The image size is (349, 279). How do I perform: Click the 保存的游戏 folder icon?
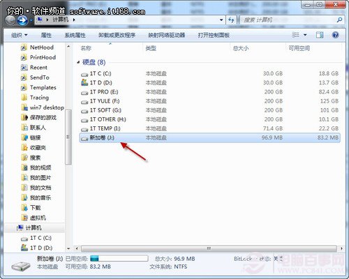coord(24,117)
